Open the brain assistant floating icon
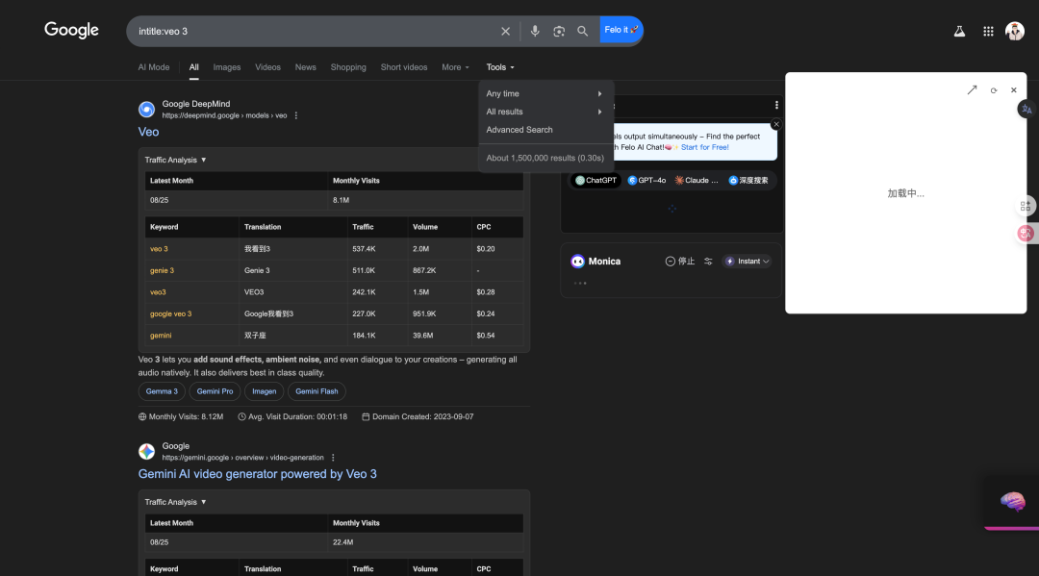 click(x=1012, y=502)
